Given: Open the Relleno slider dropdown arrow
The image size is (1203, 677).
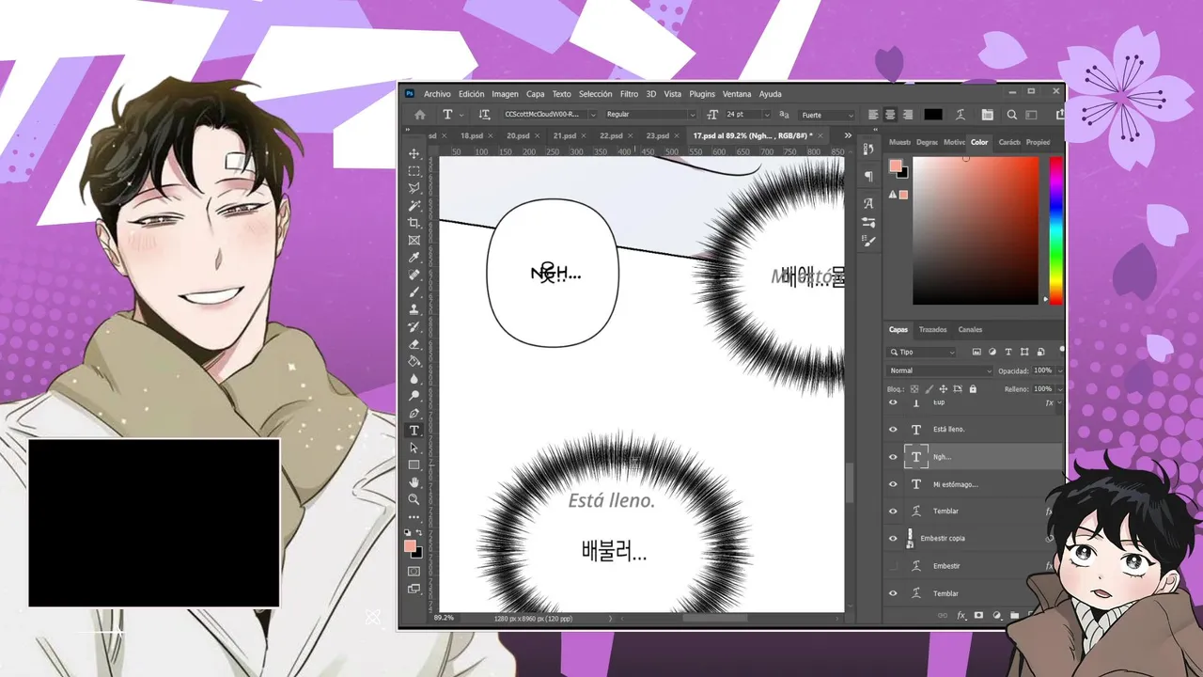Looking at the screenshot, I should pyautogui.click(x=1059, y=388).
